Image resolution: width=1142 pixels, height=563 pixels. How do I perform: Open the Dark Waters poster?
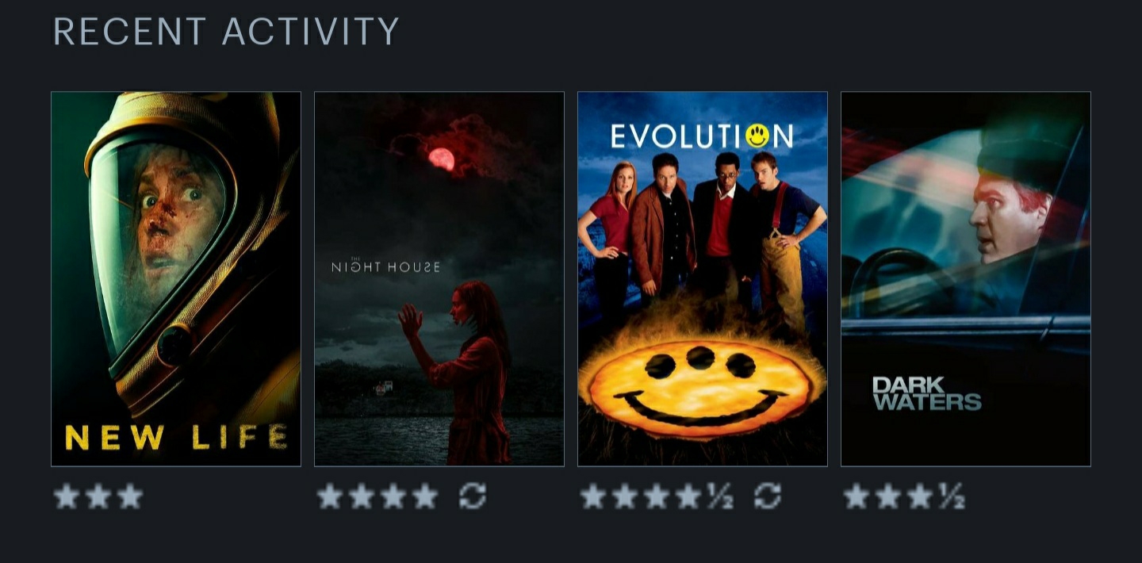tap(966, 279)
